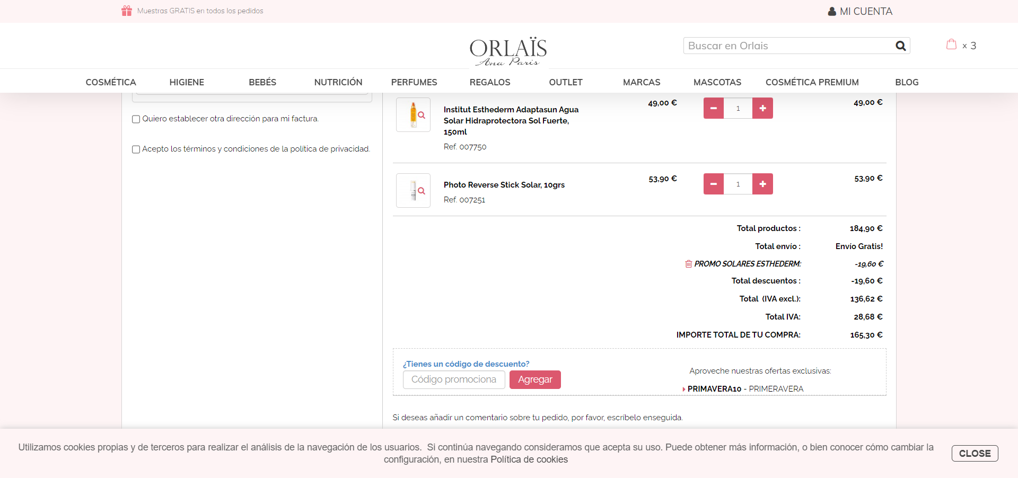
Task: Click the quantity field for Esthederm Adaptasun
Action: (x=738, y=108)
